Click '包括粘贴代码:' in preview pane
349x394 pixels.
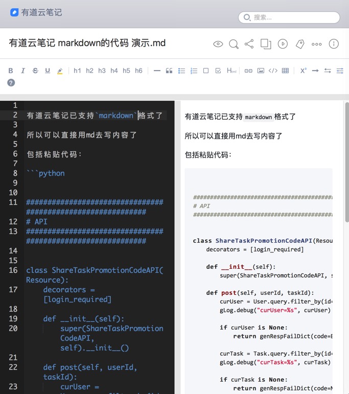[208, 155]
